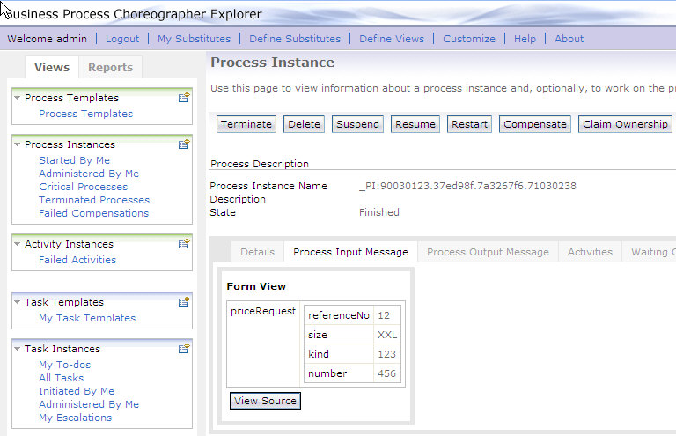Log out via the Logout link
This screenshot has height=436, width=676.
pyautogui.click(x=122, y=39)
